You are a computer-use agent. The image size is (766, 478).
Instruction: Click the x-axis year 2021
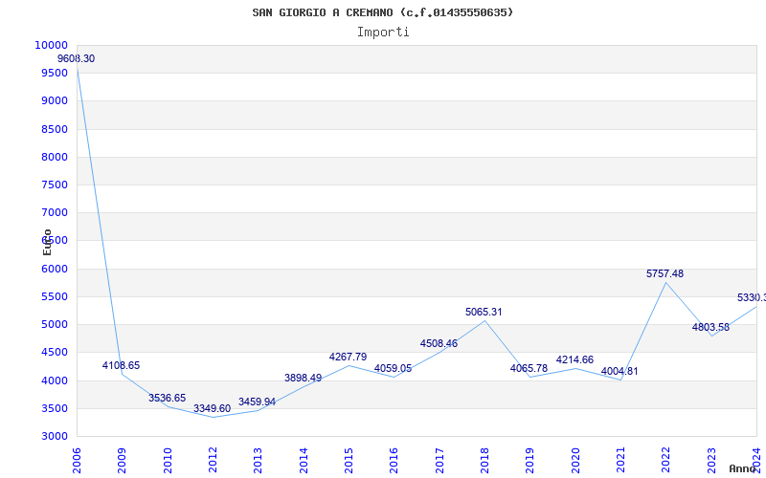point(620,461)
